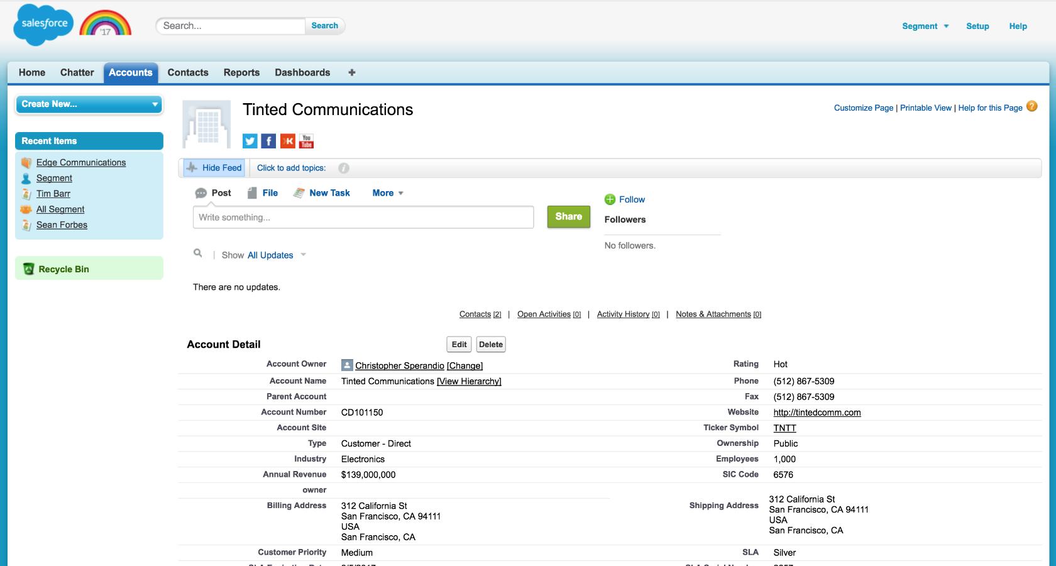Viewport: 1056px width, 566px height.
Task: Click the Tim Barr contact icon
Action: click(x=26, y=194)
